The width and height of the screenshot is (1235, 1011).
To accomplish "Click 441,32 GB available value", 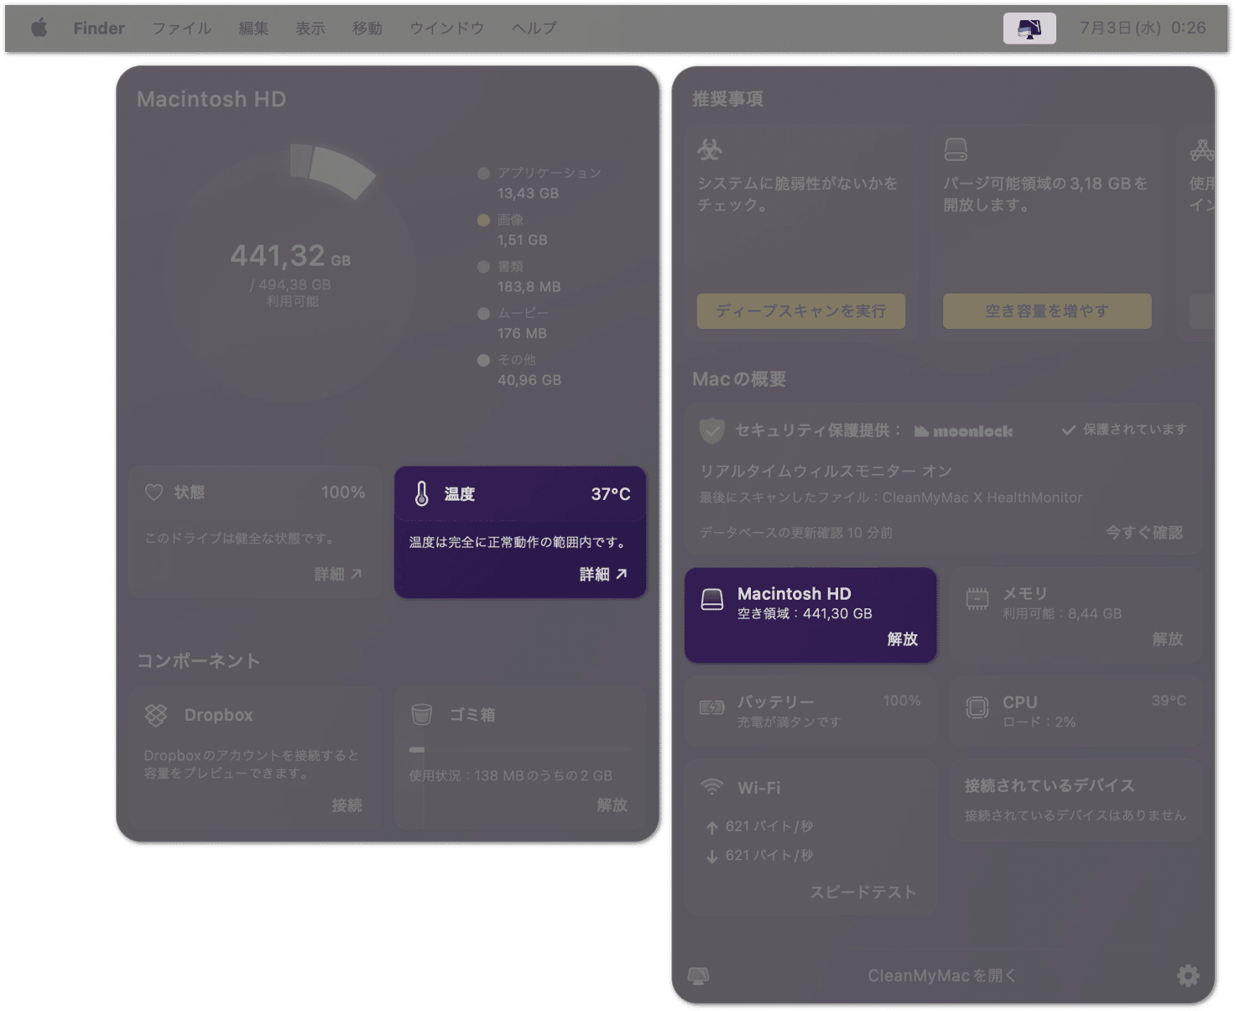I will click(290, 256).
